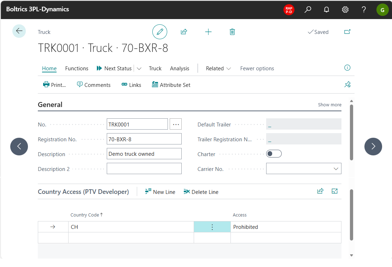Click Show more in the General section

coord(329,105)
